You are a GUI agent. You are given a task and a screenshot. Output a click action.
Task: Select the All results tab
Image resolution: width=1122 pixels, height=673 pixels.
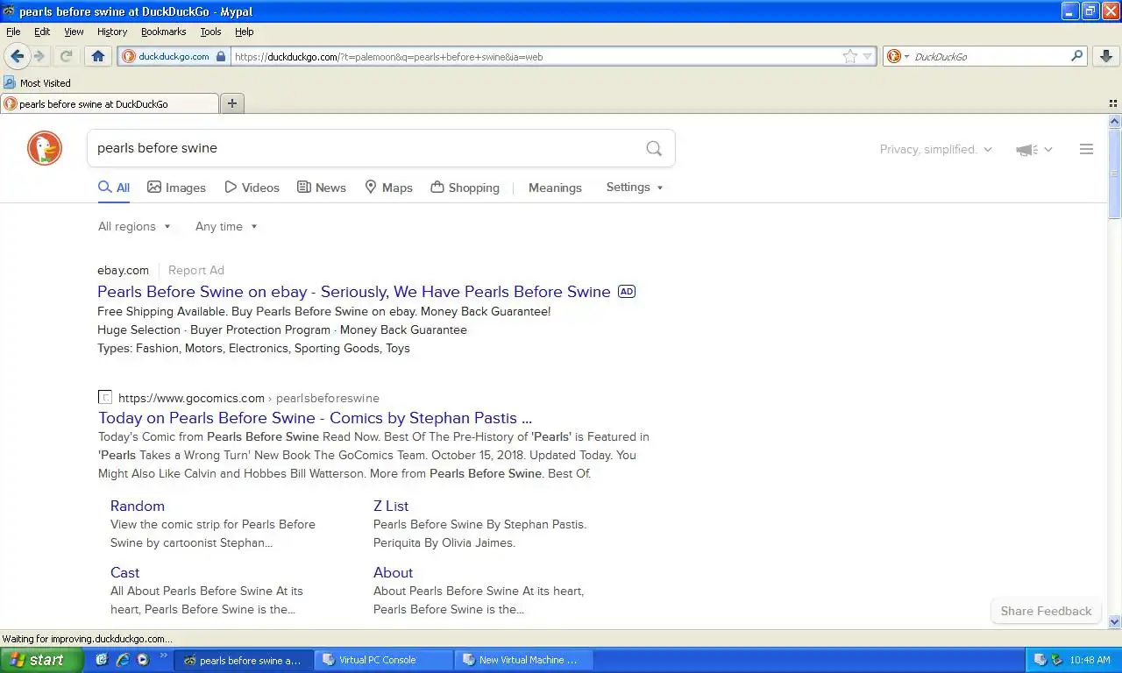click(x=114, y=188)
